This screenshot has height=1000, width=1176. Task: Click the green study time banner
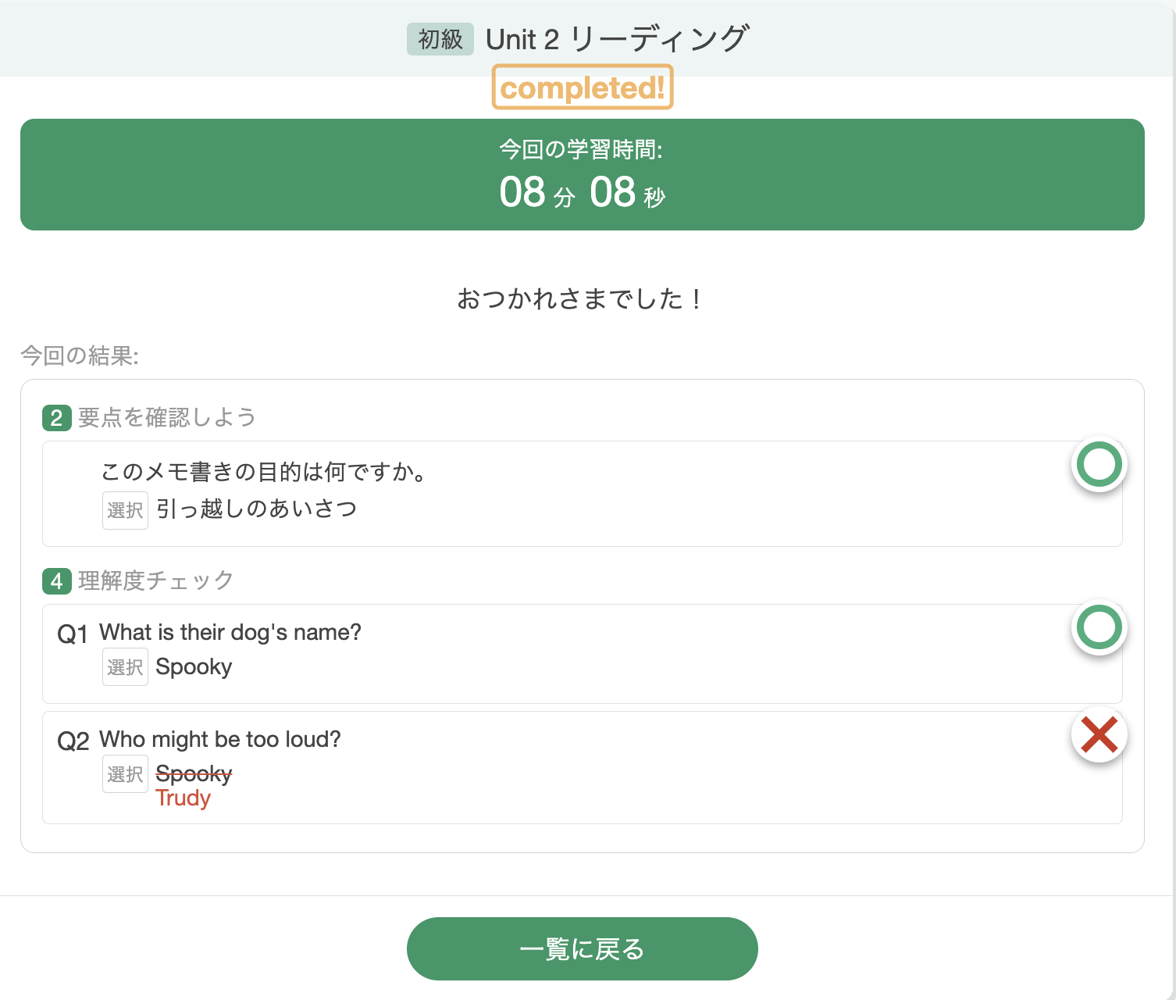583,174
